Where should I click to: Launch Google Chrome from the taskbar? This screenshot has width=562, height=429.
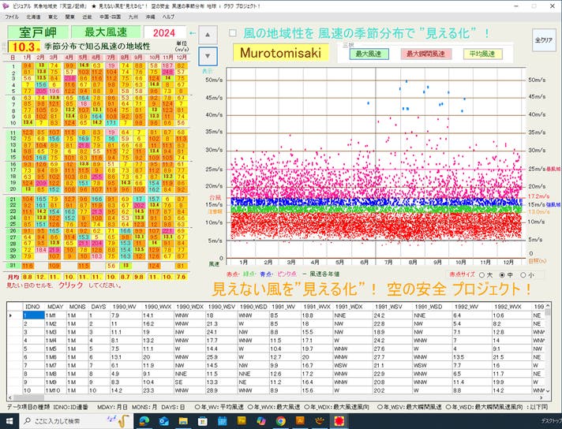280,421
